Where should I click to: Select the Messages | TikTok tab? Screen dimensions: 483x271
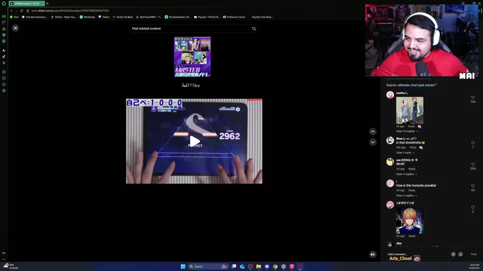[26, 3]
